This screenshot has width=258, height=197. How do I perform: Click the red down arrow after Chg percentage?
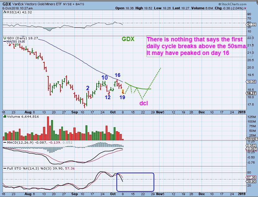[x=245, y=8]
